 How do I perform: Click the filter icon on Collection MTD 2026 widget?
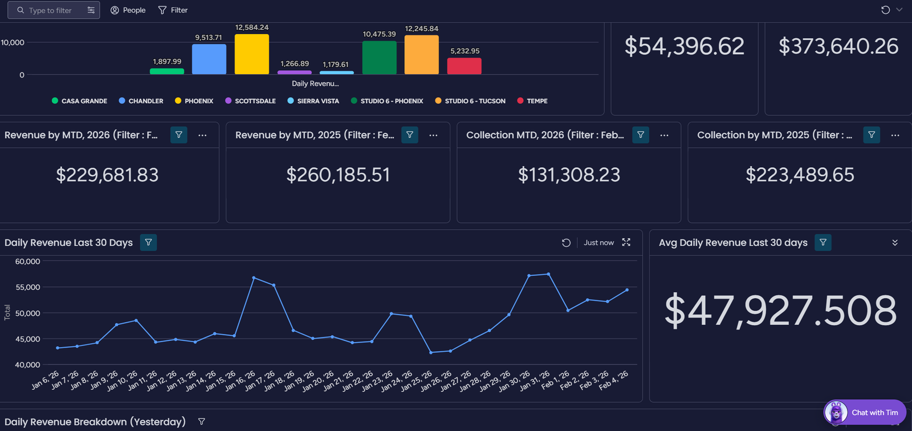(x=641, y=135)
